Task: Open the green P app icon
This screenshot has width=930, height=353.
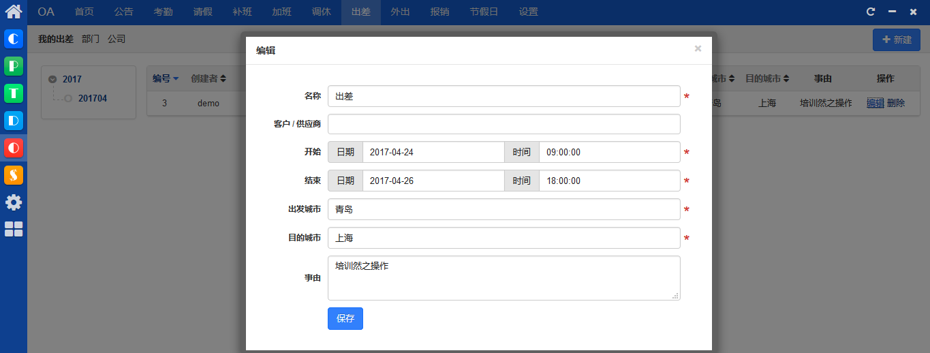Action: coord(14,66)
